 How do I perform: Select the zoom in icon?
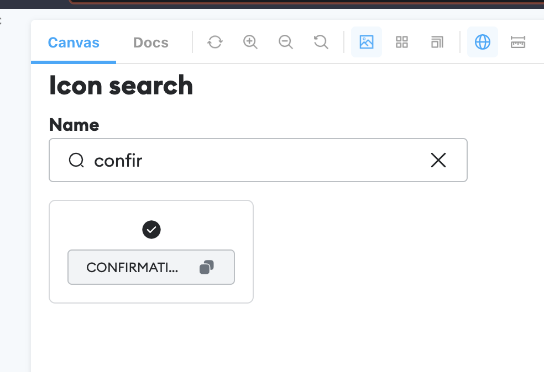(x=250, y=42)
